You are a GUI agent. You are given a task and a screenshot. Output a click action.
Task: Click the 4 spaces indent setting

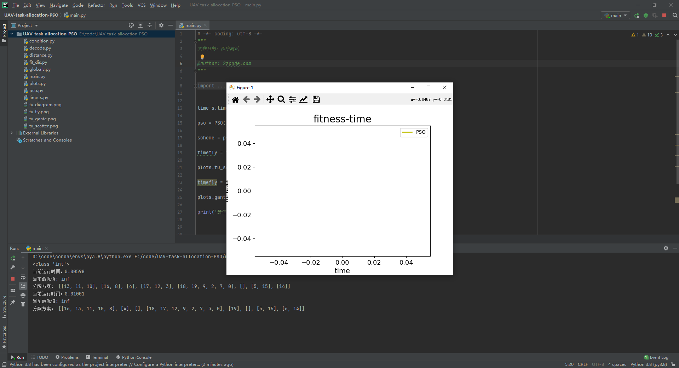[617, 364]
